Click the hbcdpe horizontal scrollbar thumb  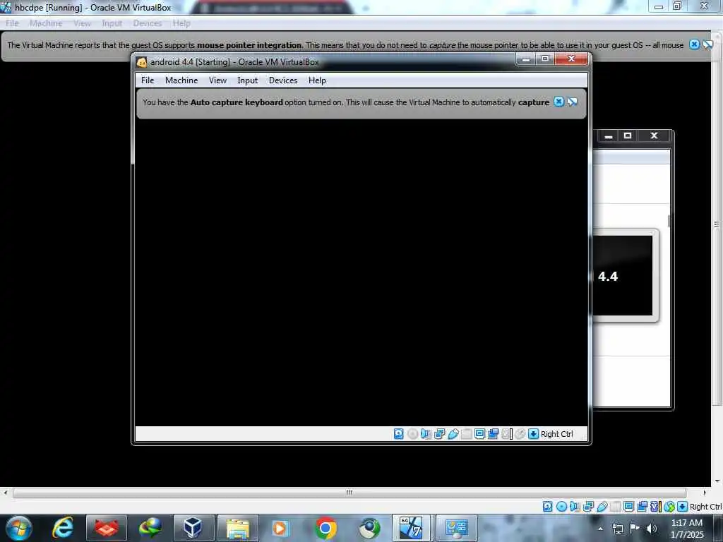(x=349, y=492)
